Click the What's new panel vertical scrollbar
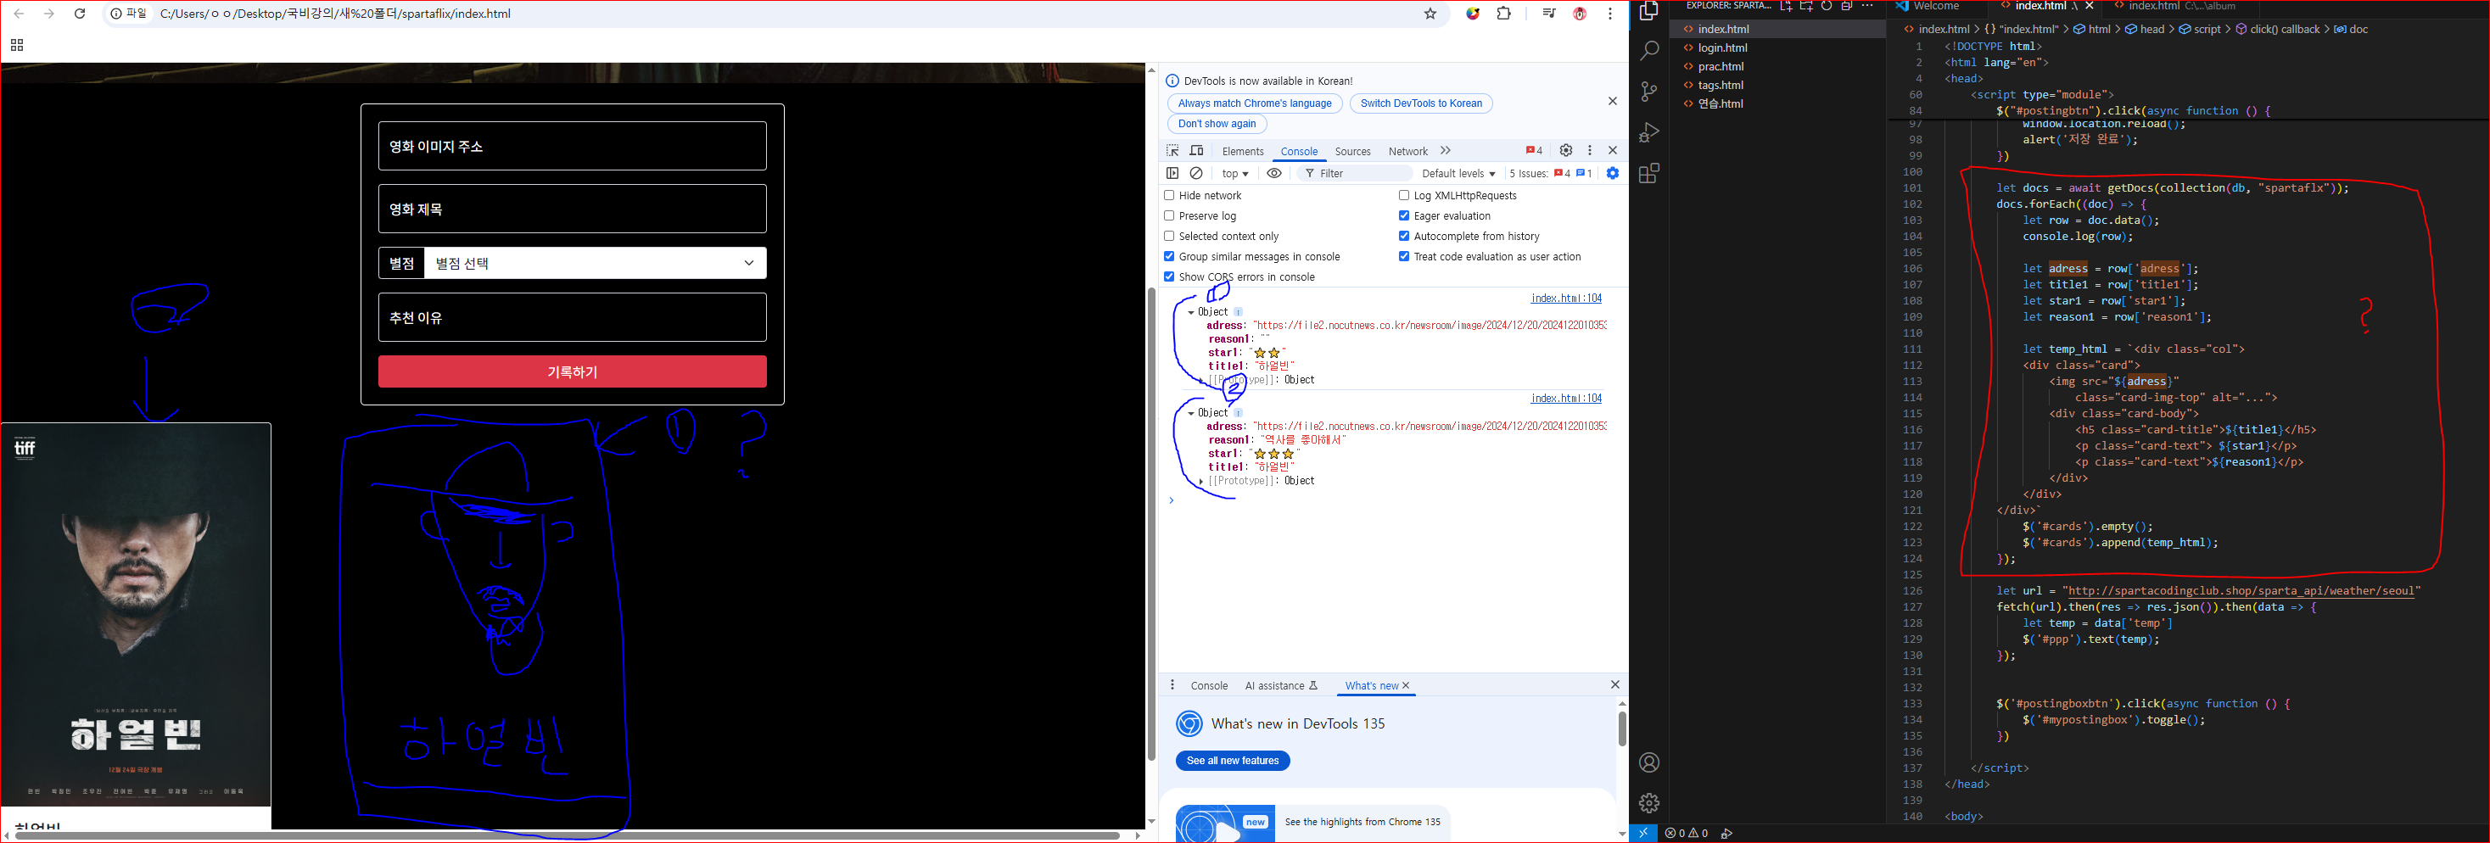Viewport: 2490px width, 843px height. coord(1622,729)
